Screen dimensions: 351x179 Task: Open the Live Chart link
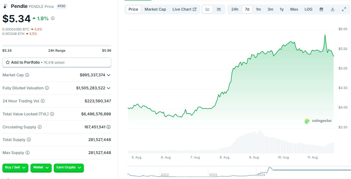[184, 9]
